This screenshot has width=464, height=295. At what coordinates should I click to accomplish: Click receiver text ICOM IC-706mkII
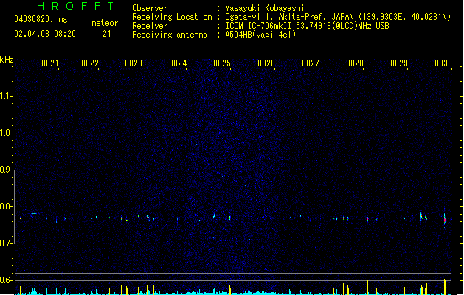point(258,26)
